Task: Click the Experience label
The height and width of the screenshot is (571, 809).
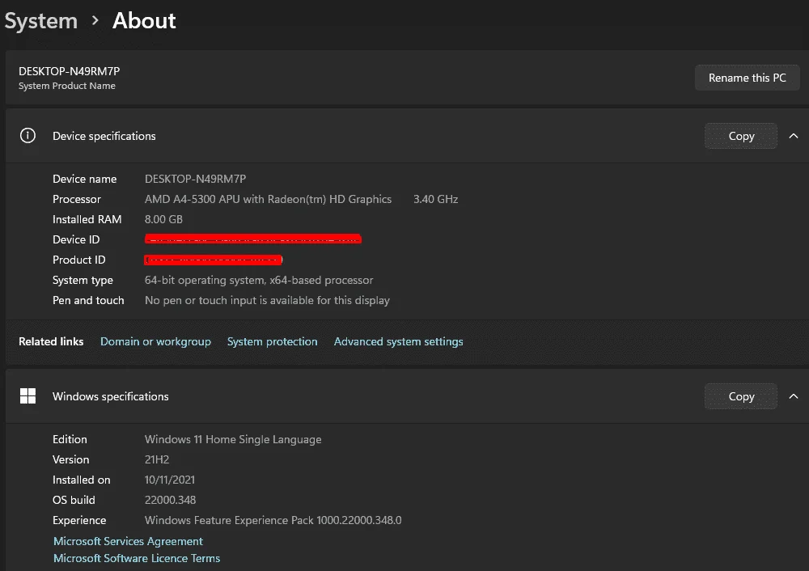Action: point(79,520)
